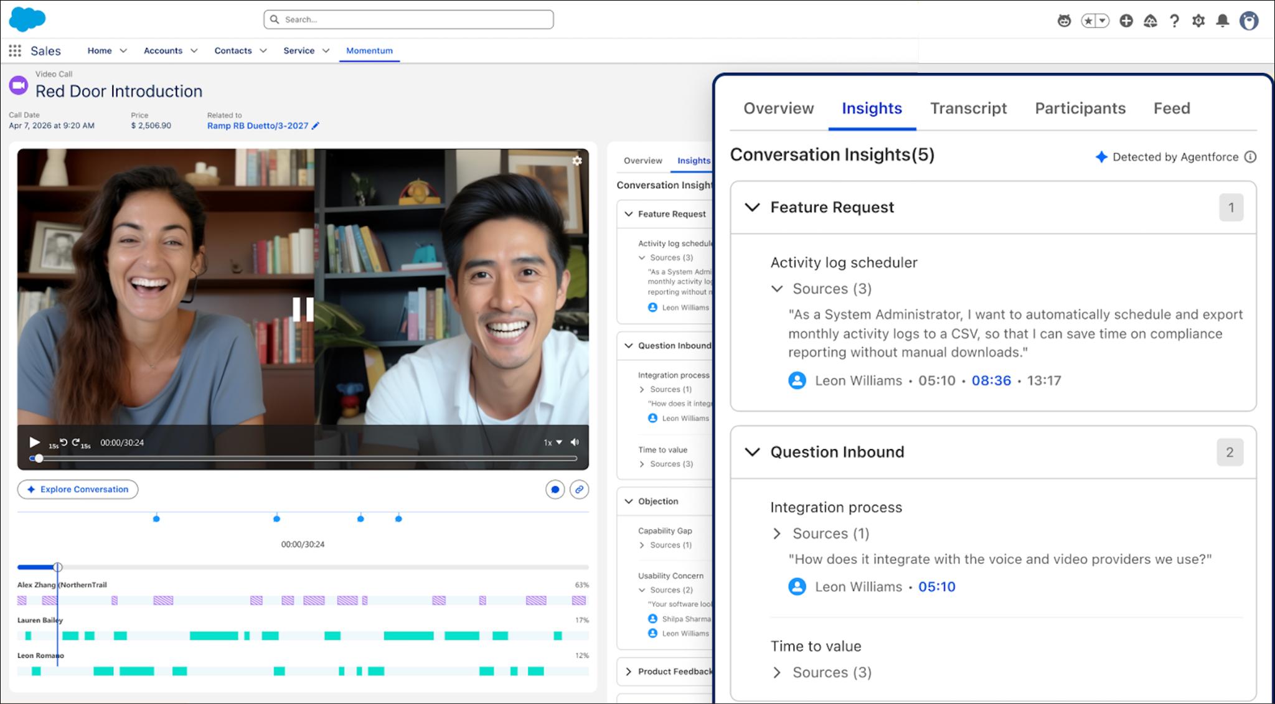Open the Notifications bell
The image size is (1275, 704).
tap(1223, 21)
